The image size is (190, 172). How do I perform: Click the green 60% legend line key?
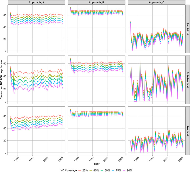click(x=102, y=170)
